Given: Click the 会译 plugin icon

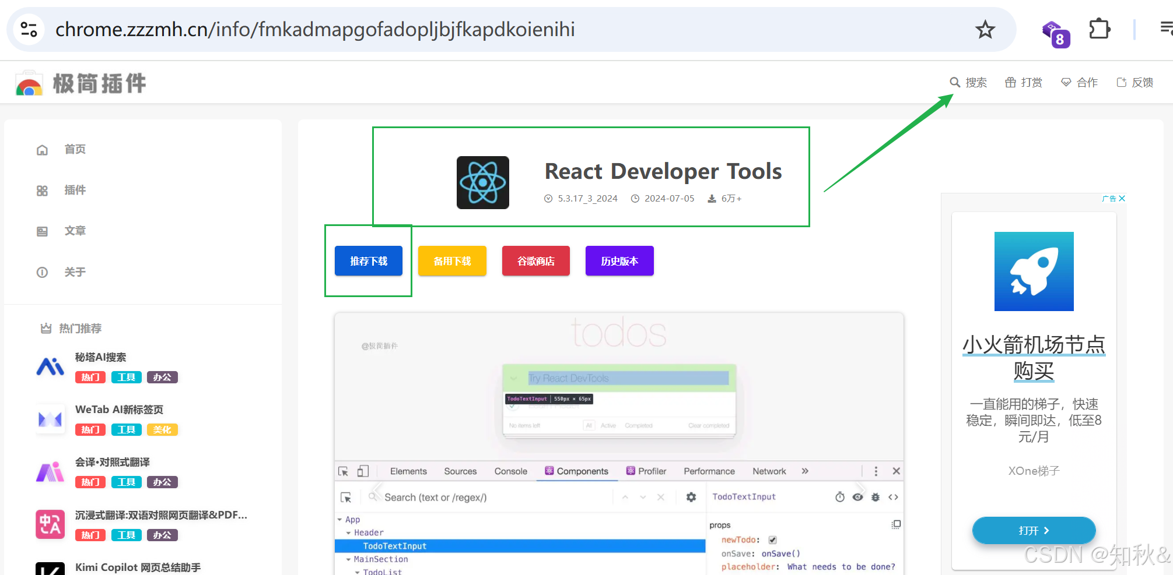Looking at the screenshot, I should pos(50,472).
